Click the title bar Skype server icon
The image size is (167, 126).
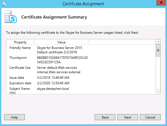[4, 4]
